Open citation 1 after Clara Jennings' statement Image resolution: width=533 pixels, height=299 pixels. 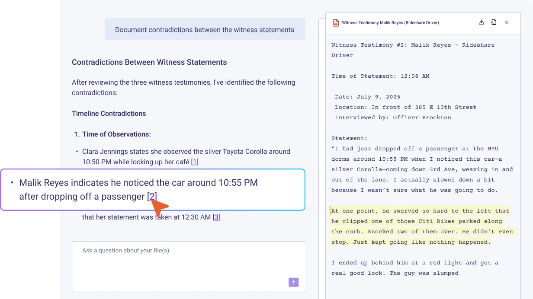[x=194, y=162]
